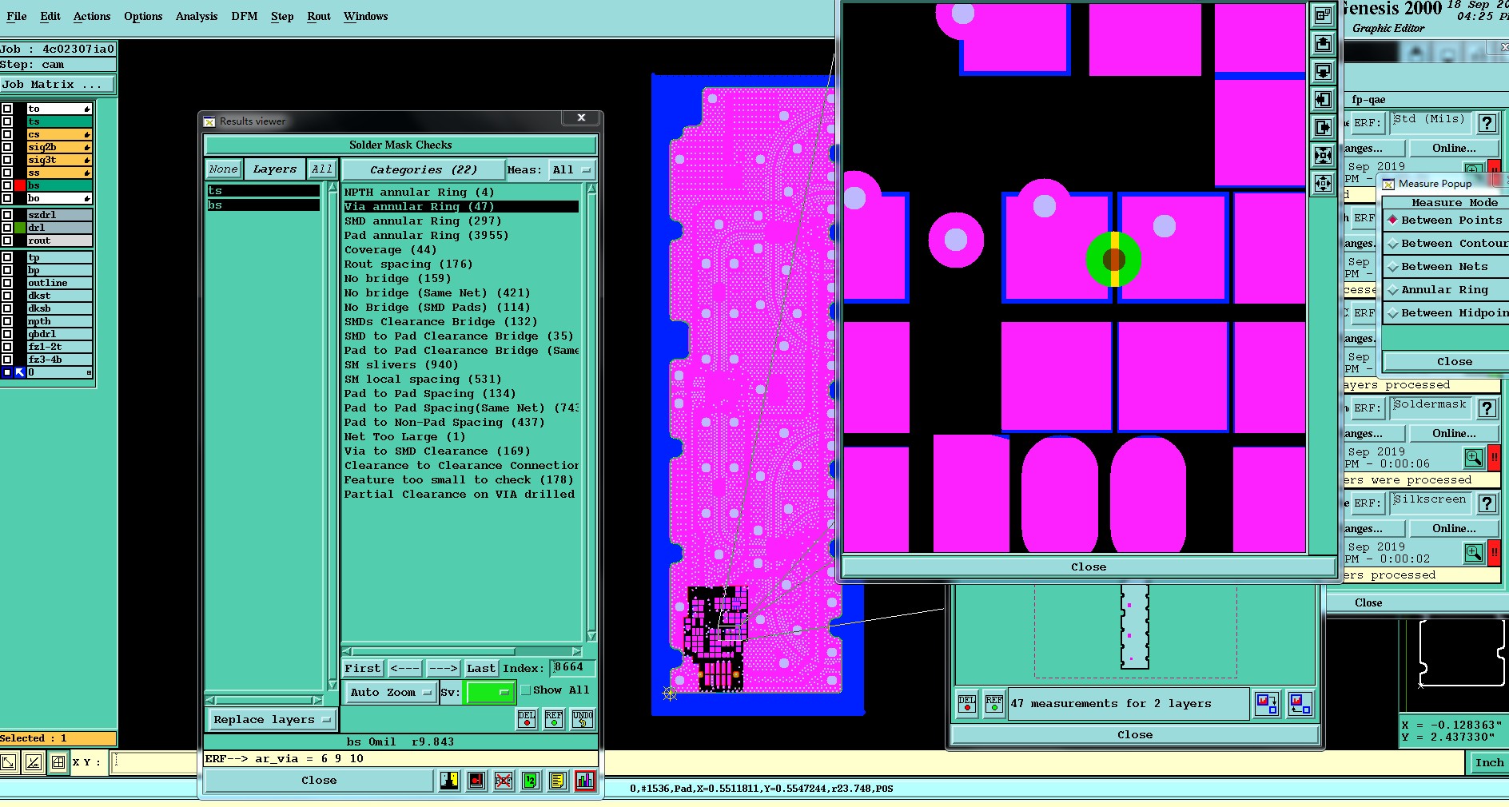Click the black-and-yellow silhouette icon beside Close

point(449,781)
